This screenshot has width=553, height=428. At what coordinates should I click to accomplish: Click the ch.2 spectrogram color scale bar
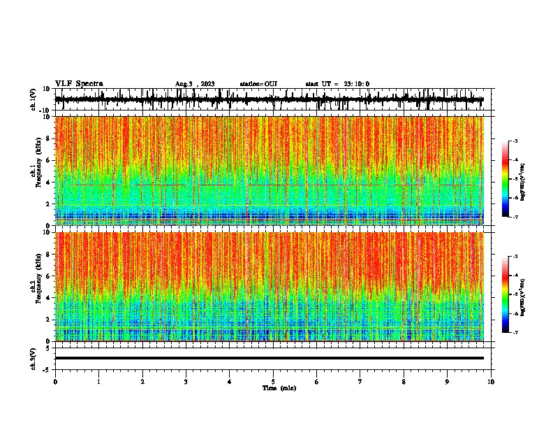pos(505,294)
